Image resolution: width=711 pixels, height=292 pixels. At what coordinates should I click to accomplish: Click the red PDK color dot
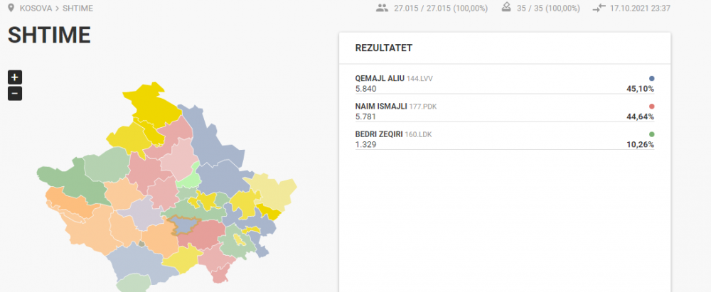[x=651, y=107]
